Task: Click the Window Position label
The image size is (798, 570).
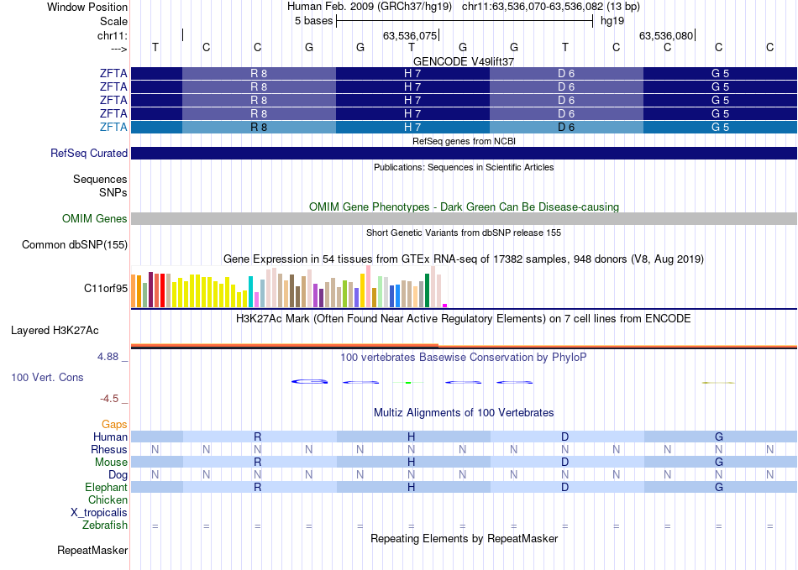Action: point(87,7)
